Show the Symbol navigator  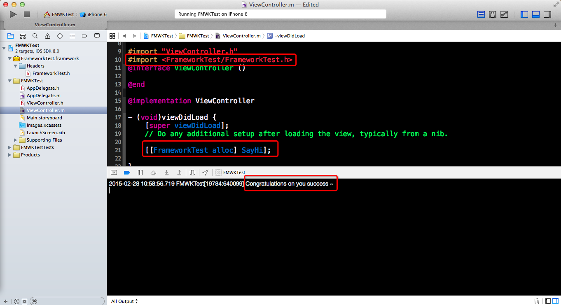[23, 36]
